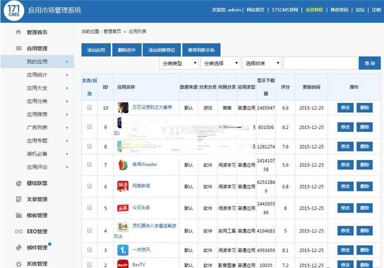Image resolution: width=384 pixels, height=268 pixels.
Task: Click the 应用管理 list icon in sidebar
Action: coord(19,48)
